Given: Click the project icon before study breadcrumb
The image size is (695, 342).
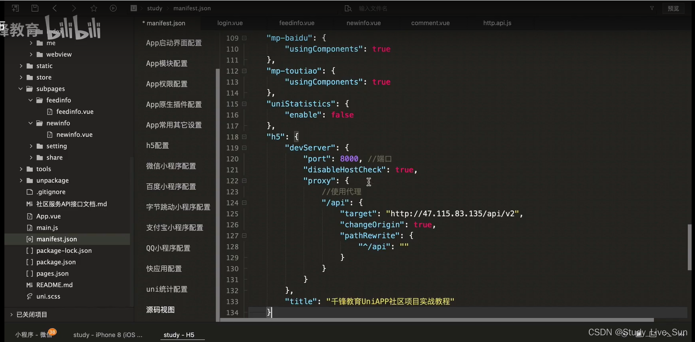Looking at the screenshot, I should coord(134,8).
